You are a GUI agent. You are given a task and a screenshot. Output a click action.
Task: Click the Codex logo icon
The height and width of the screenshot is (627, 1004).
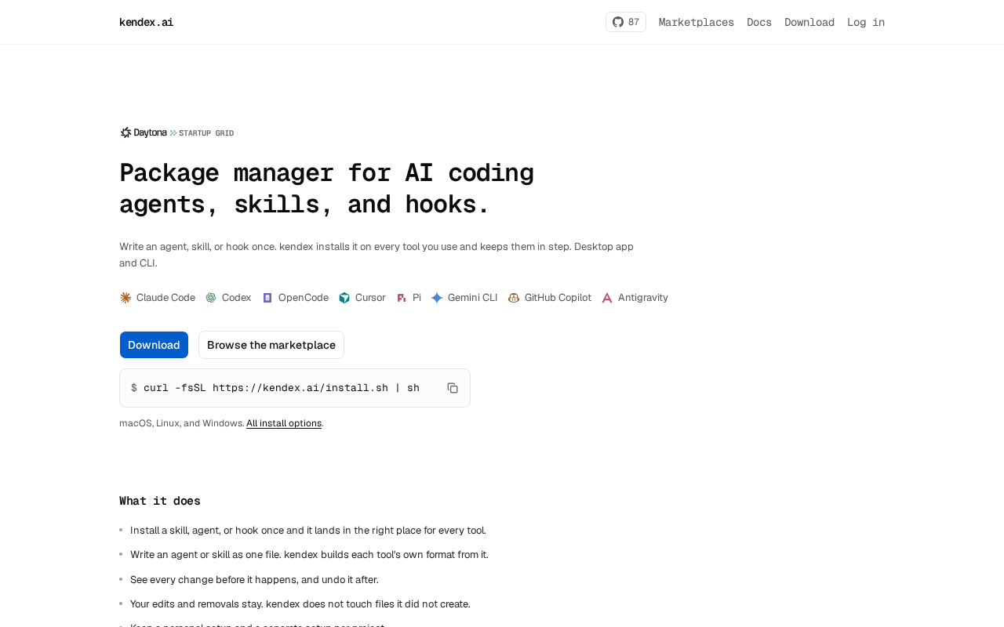click(x=211, y=298)
